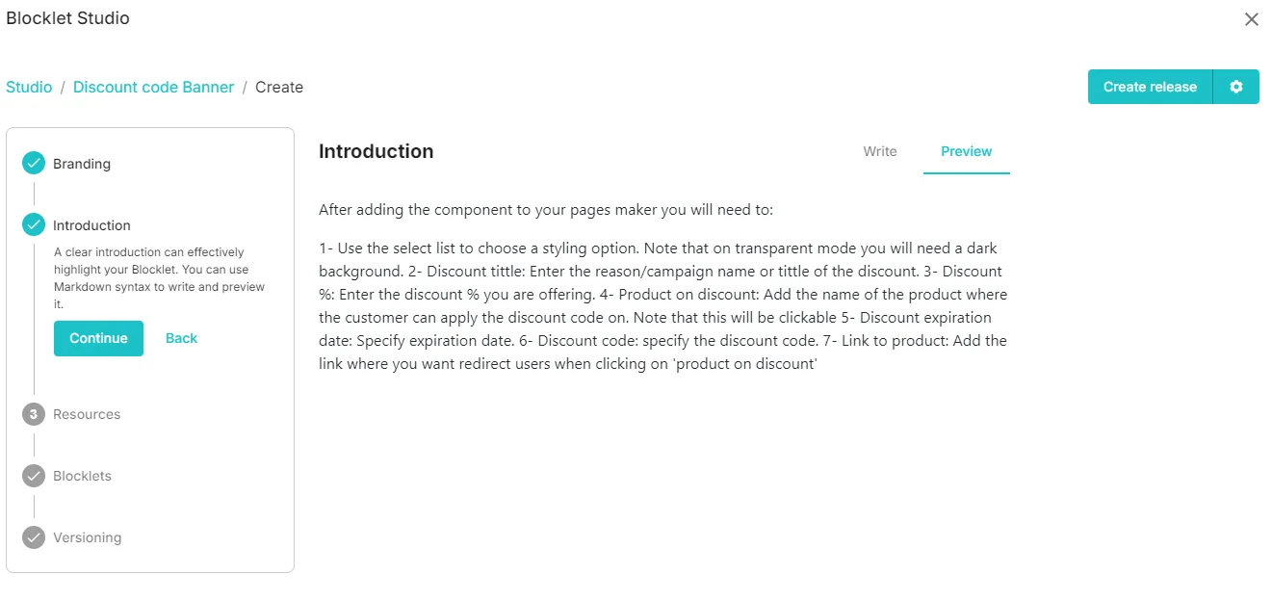Jump to the Branding step label
This screenshot has width=1272, height=601.
pyautogui.click(x=82, y=164)
